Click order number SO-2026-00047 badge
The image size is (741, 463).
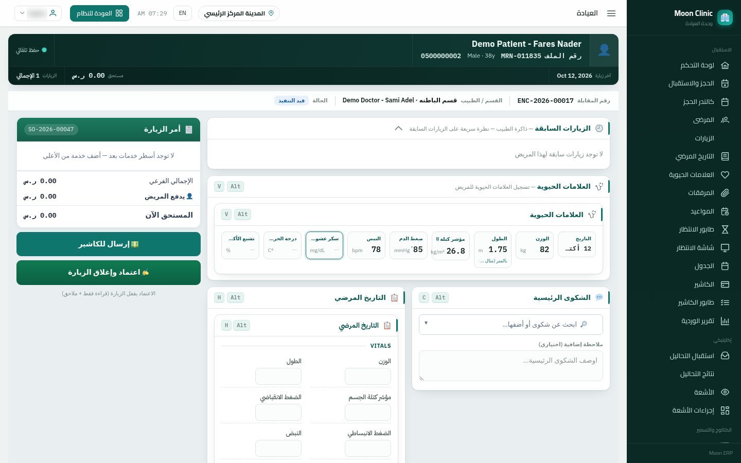click(51, 129)
